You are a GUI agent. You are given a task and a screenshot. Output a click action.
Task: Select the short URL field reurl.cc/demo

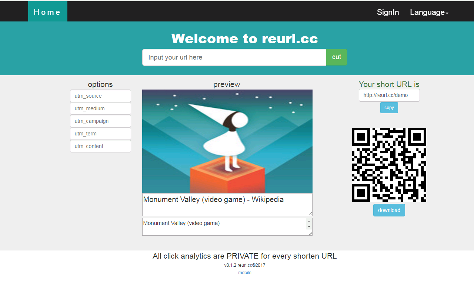coord(389,95)
